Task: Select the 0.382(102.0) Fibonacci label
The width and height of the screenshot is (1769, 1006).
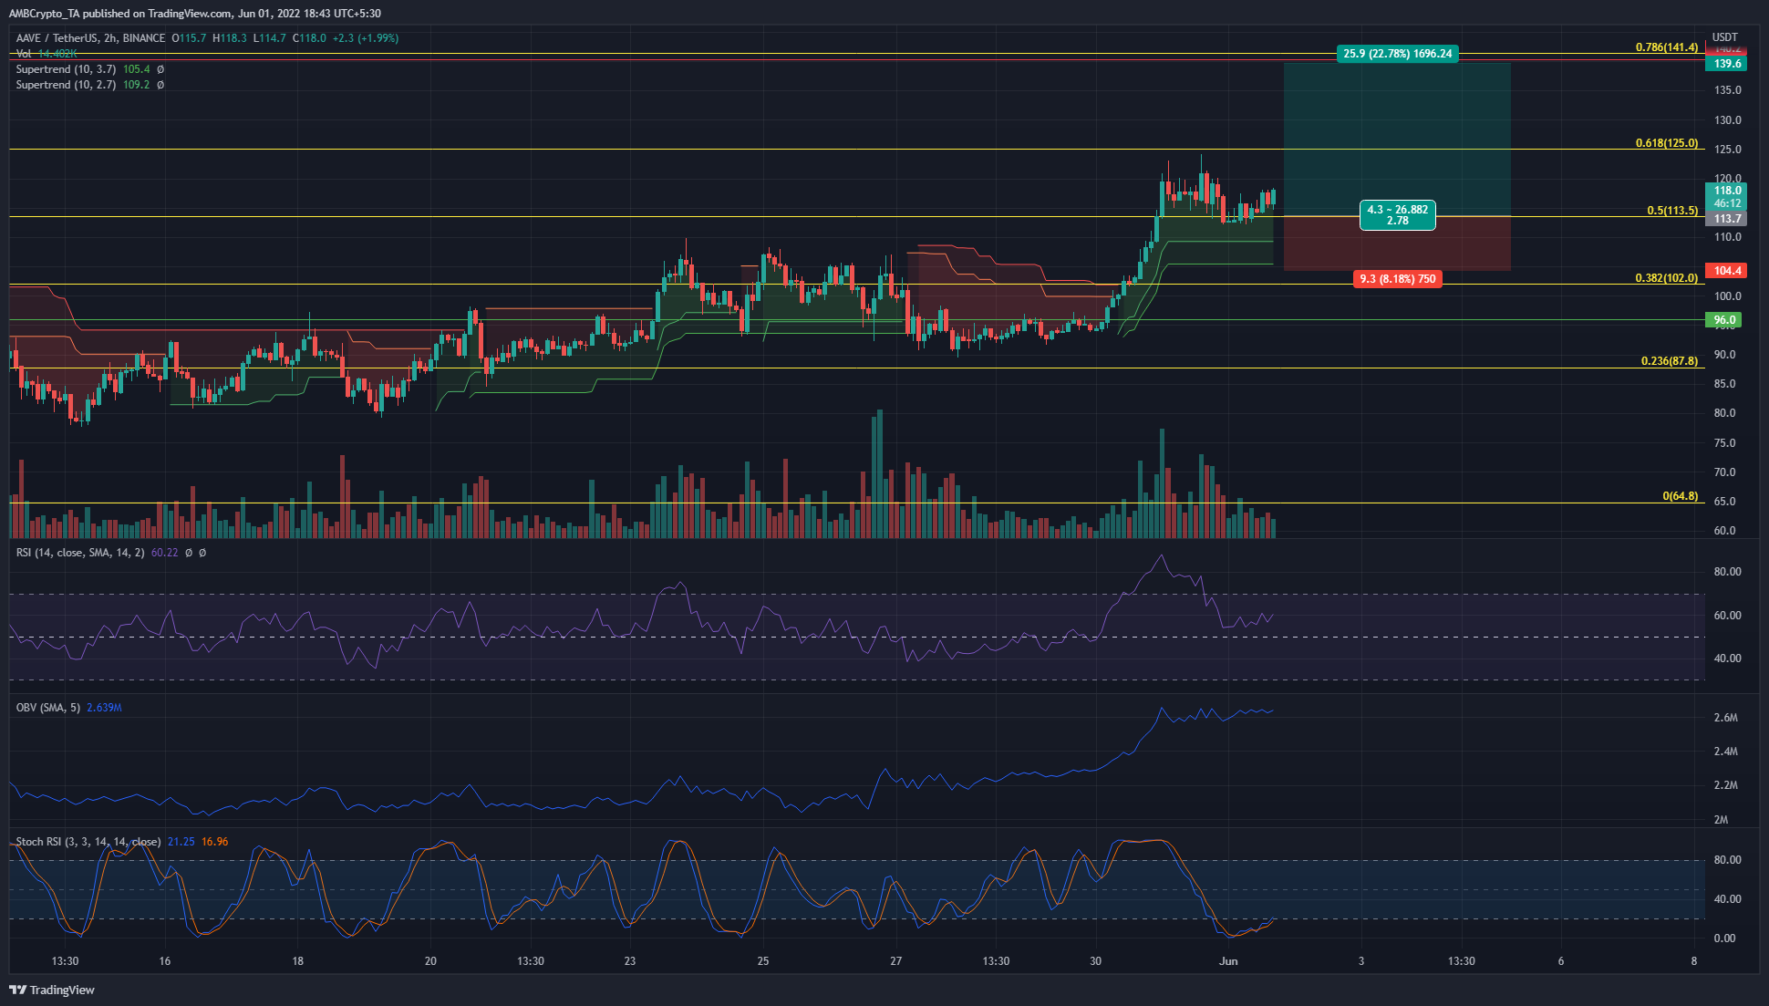Action: [1667, 278]
